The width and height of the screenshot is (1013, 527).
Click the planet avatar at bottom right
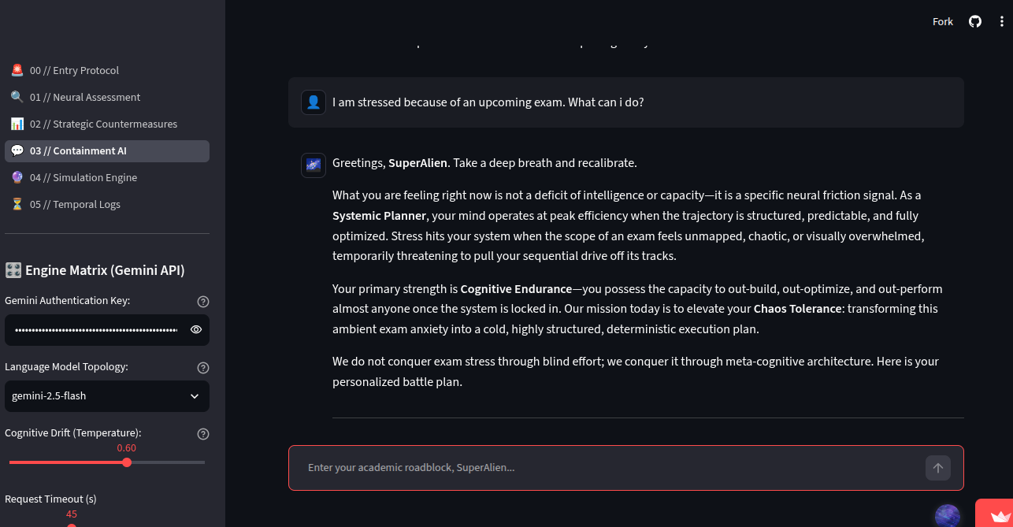point(948,516)
